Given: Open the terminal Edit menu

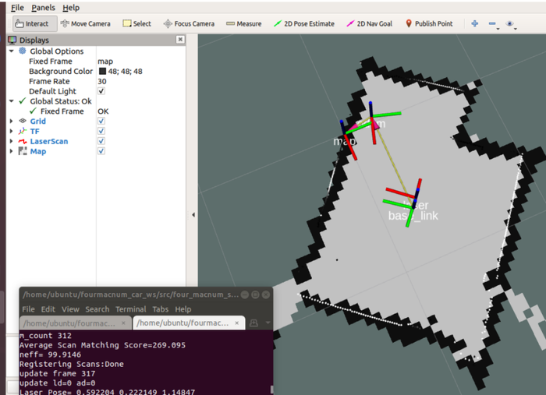Looking at the screenshot, I should (48, 309).
